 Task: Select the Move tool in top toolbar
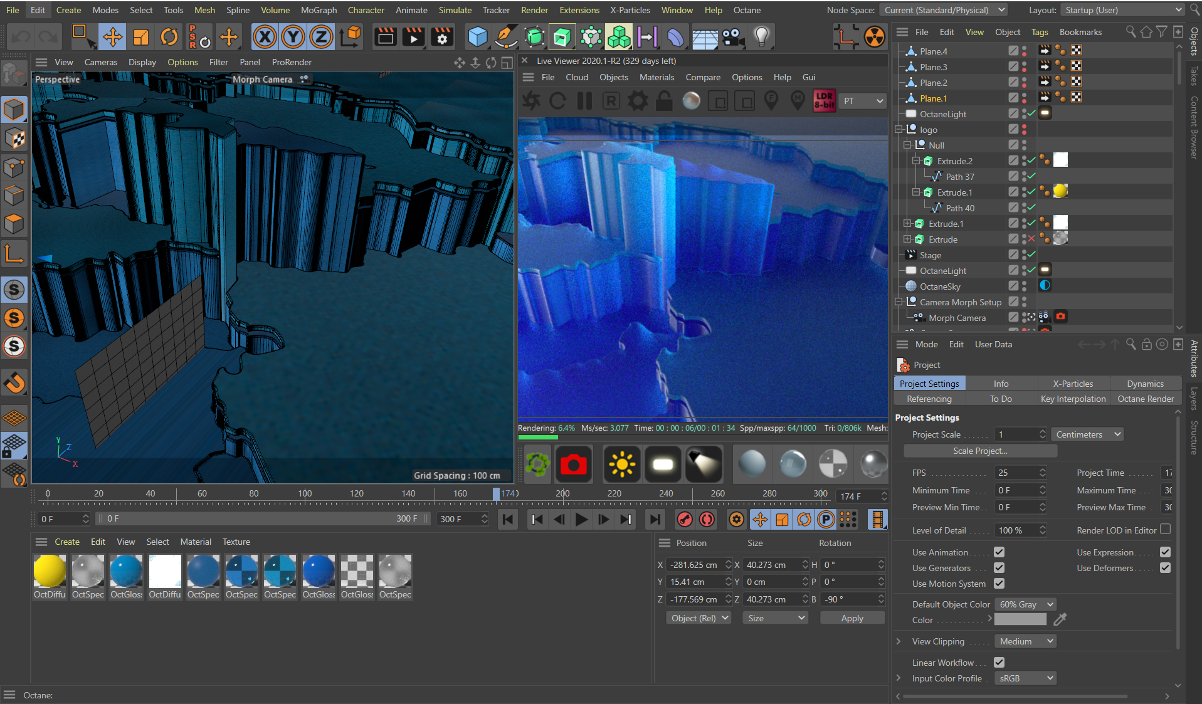[x=113, y=37]
